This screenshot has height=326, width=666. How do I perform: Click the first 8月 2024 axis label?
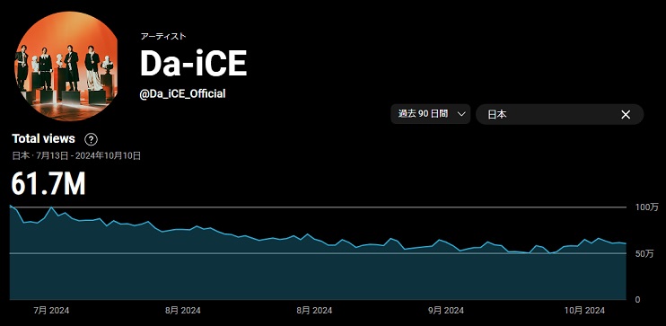point(183,310)
